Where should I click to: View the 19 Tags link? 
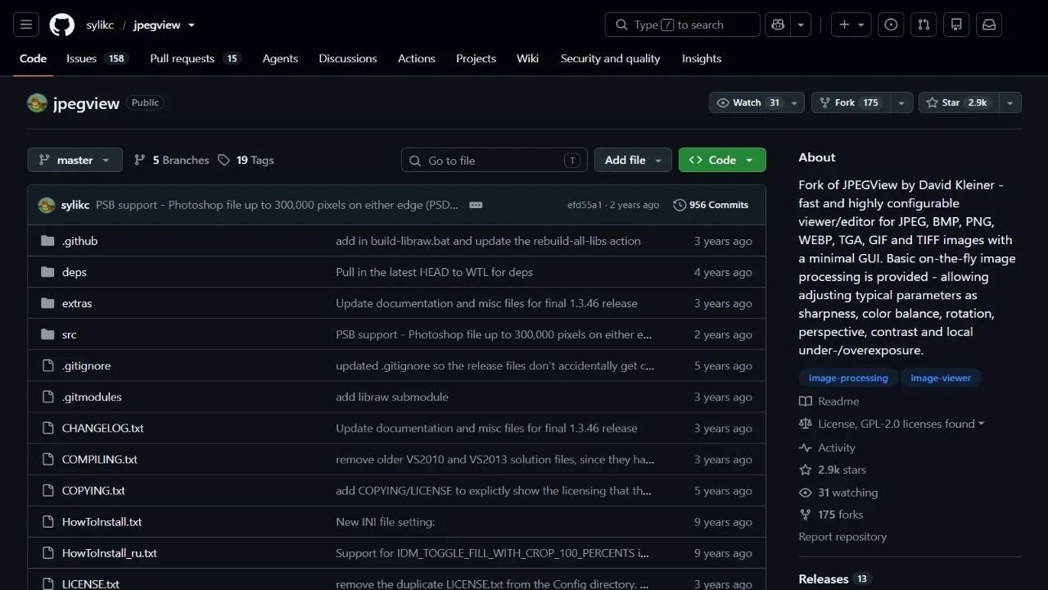246,160
